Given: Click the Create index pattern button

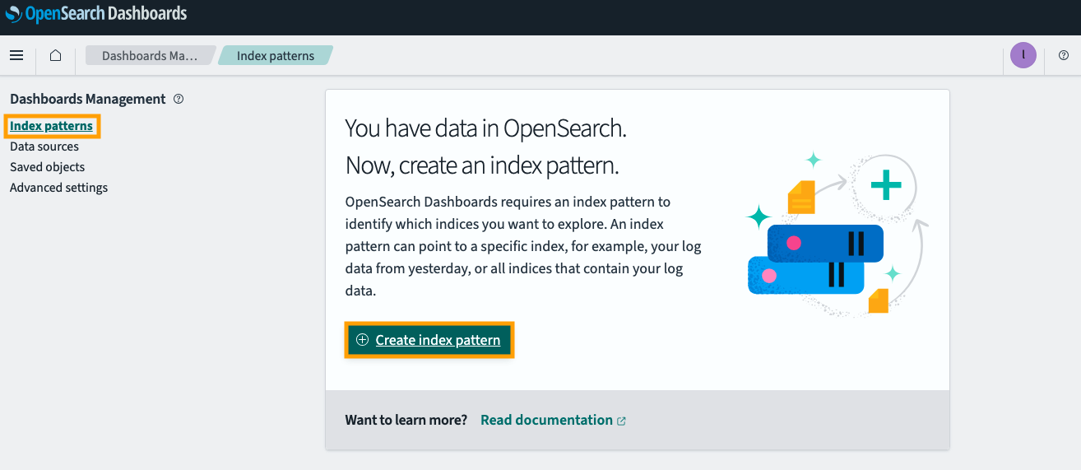Looking at the screenshot, I should [x=429, y=340].
